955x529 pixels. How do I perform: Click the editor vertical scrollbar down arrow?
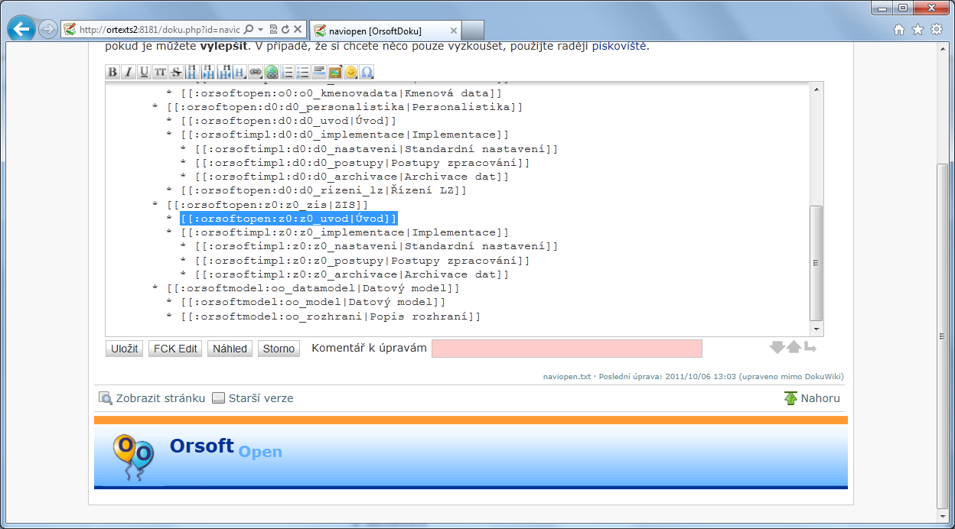coord(816,329)
